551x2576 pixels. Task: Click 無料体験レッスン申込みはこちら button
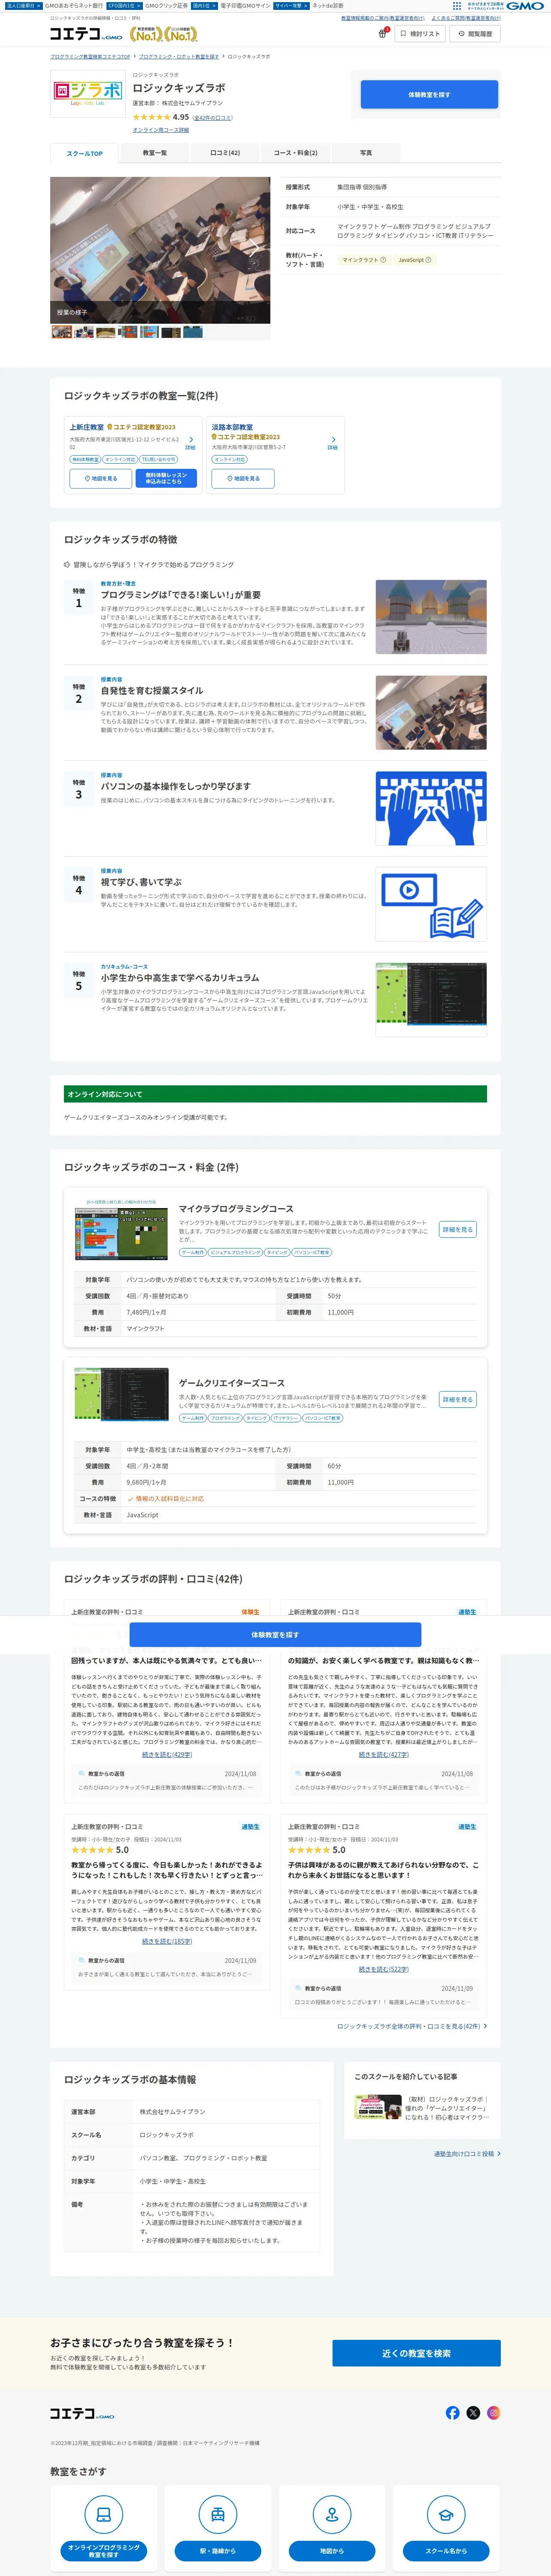165,479
